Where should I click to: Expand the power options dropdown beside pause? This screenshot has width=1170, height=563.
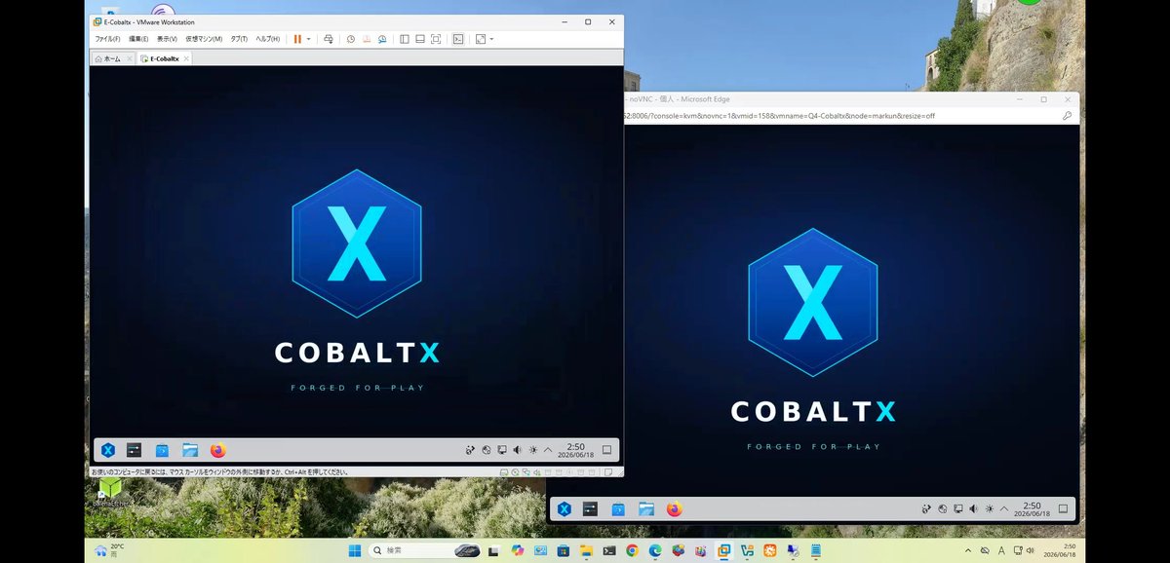(x=308, y=39)
